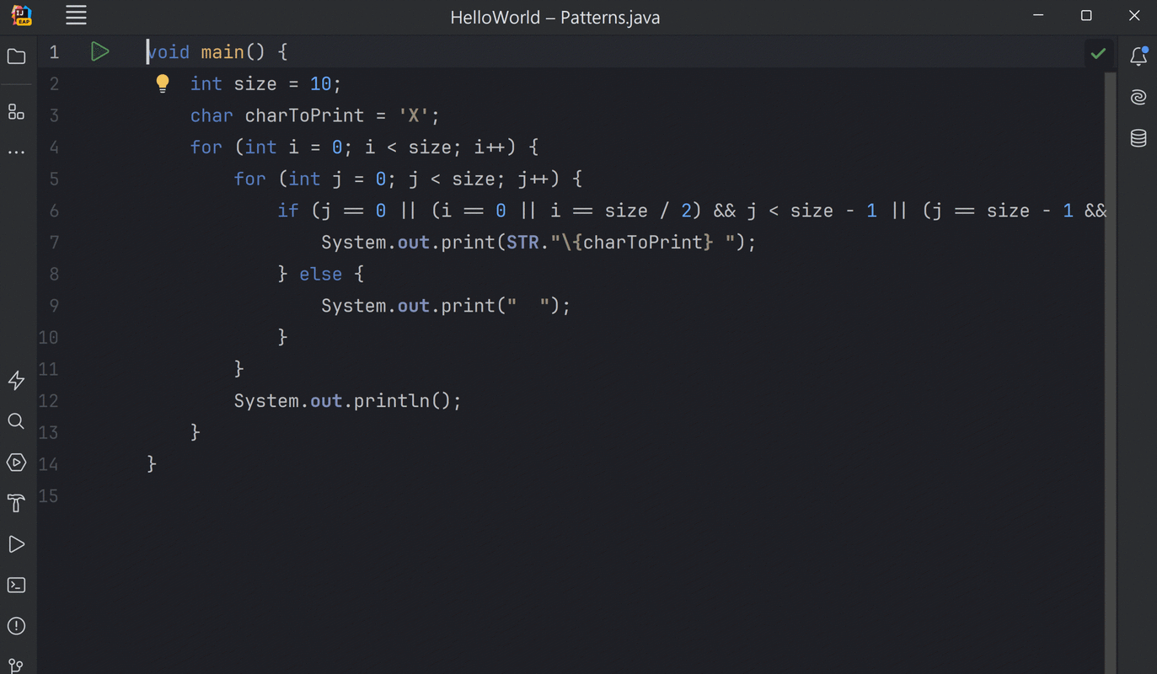1157x674 pixels.
Task: Open the Database tool window
Action: point(1138,138)
